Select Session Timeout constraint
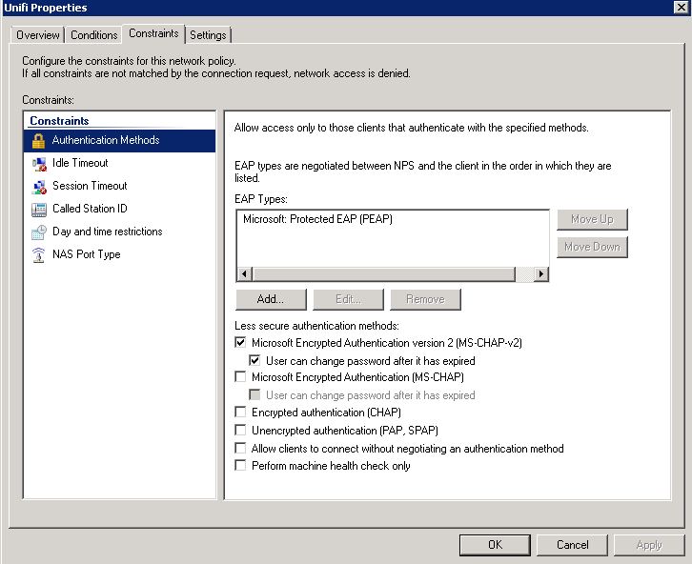This screenshot has width=692, height=564. click(119, 186)
